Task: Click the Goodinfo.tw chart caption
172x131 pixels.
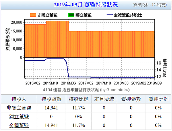Action: (86, 90)
